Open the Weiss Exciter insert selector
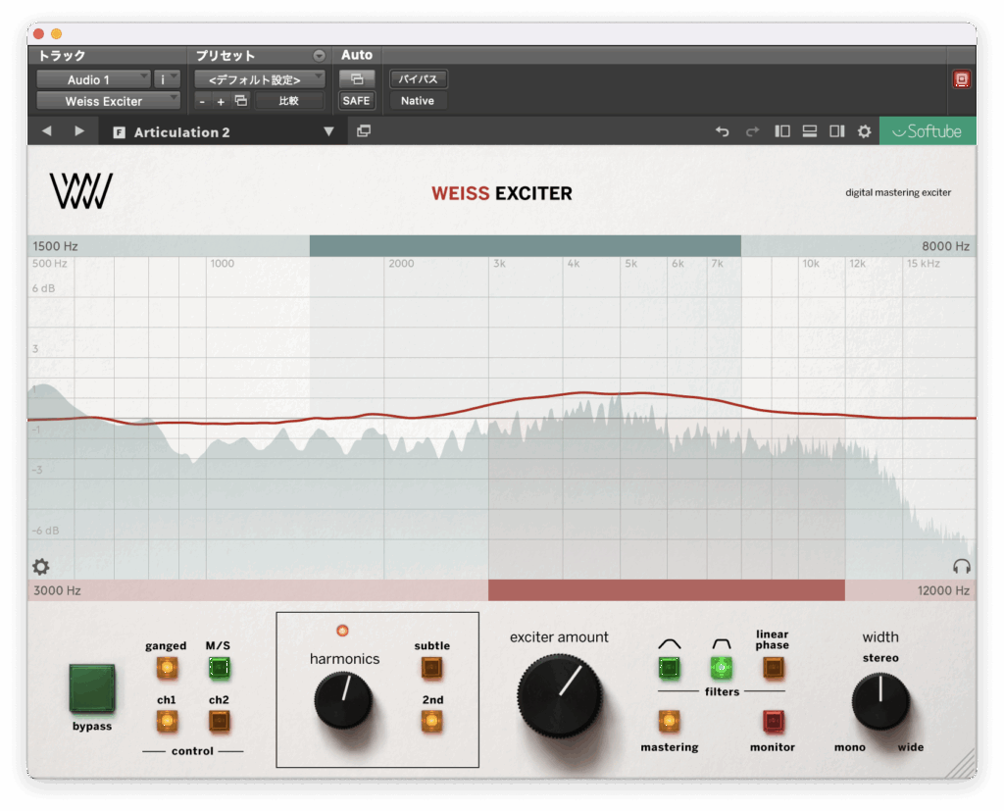Screen dimensions: 1004x811 click(x=108, y=101)
